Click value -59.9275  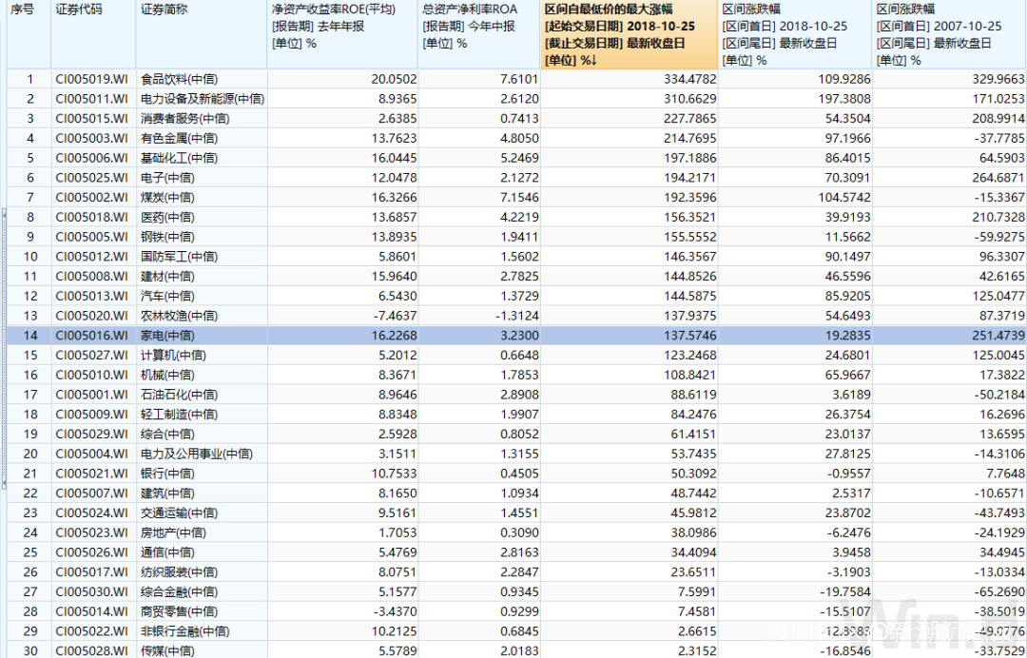[x=998, y=237]
